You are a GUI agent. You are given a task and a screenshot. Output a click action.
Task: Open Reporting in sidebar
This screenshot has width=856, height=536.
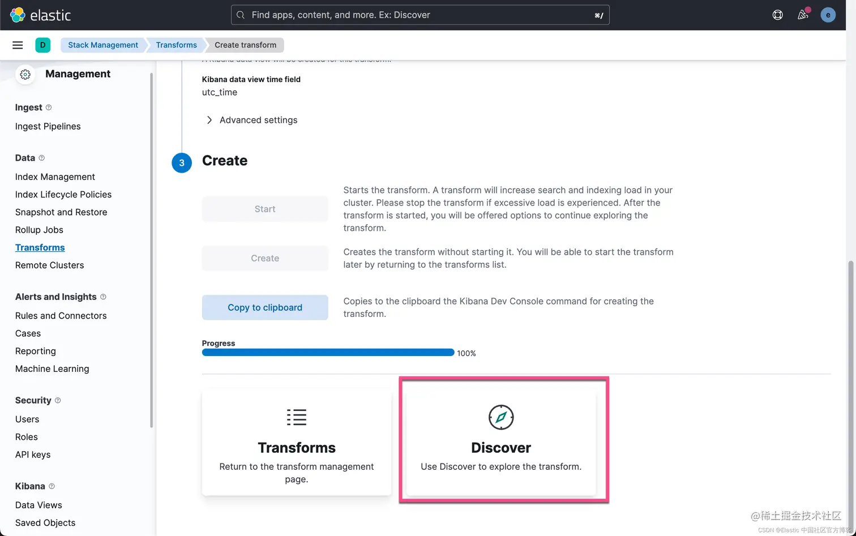[x=36, y=351]
